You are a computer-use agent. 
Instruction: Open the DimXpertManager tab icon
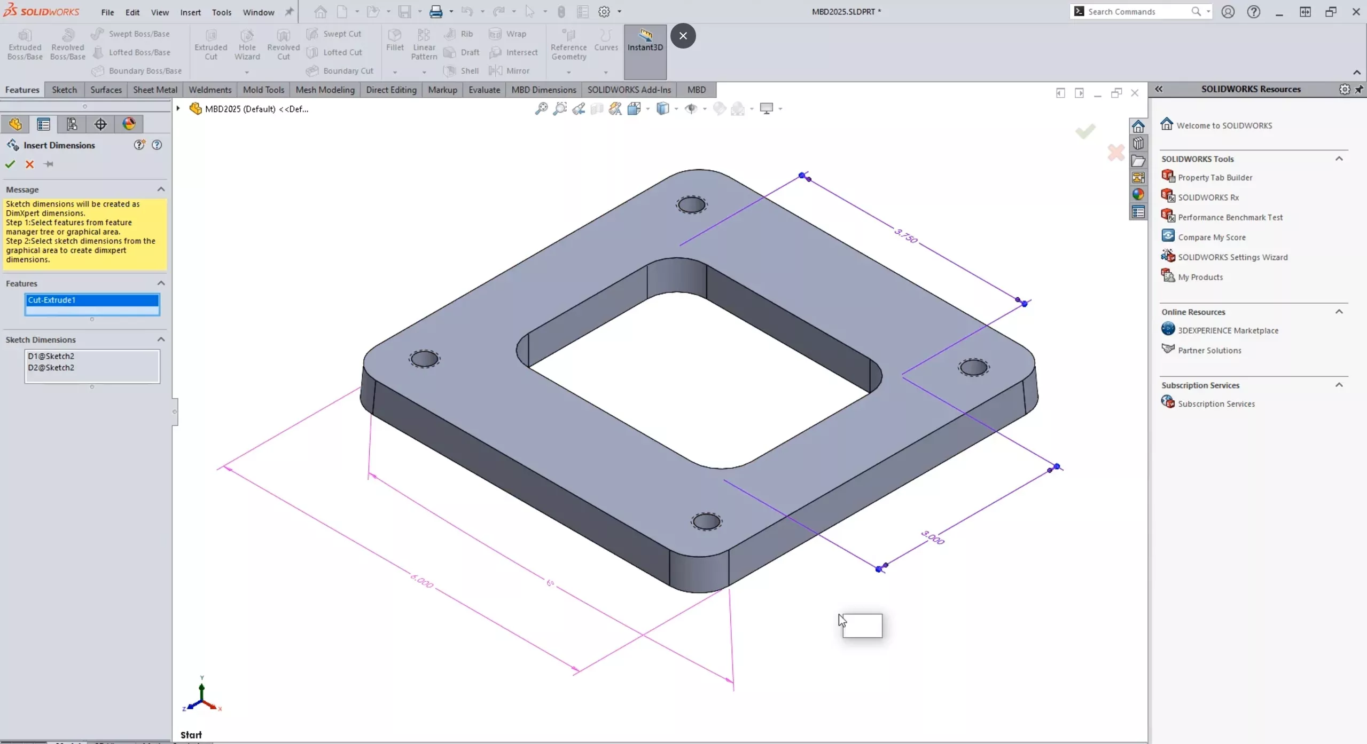(x=100, y=124)
